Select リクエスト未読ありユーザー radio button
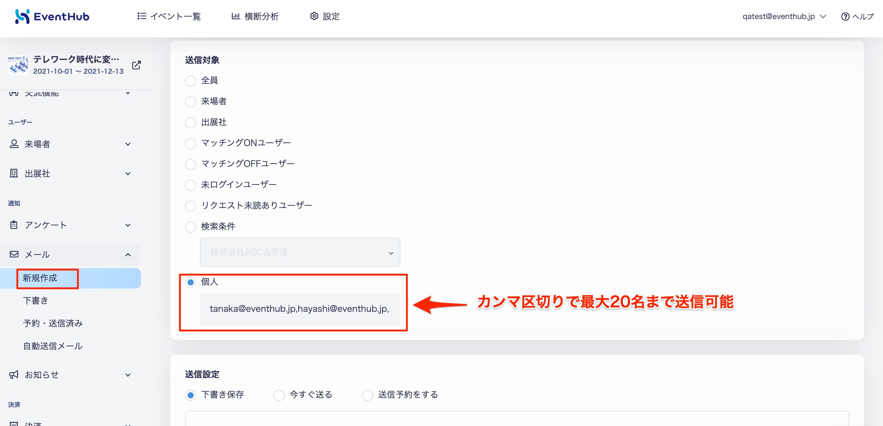The image size is (883, 426). click(191, 206)
